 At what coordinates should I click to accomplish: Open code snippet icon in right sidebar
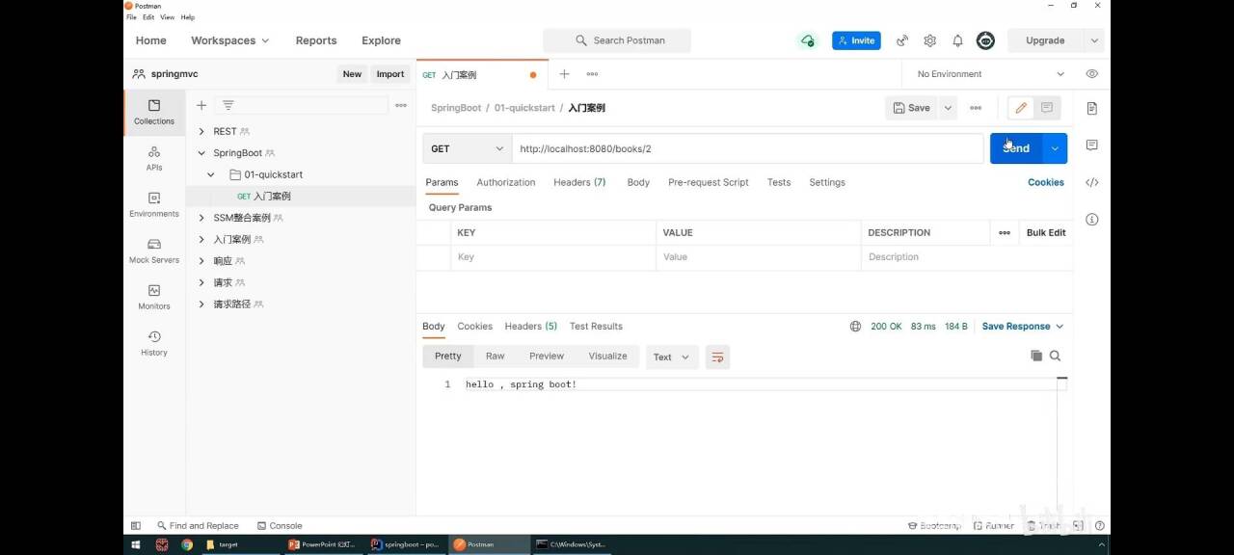click(1092, 182)
